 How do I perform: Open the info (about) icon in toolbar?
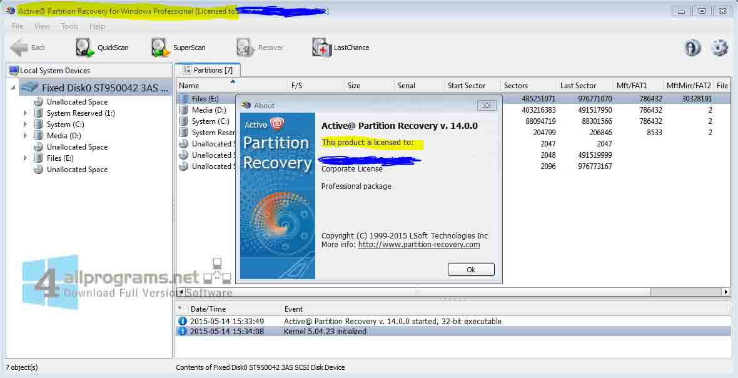point(692,48)
